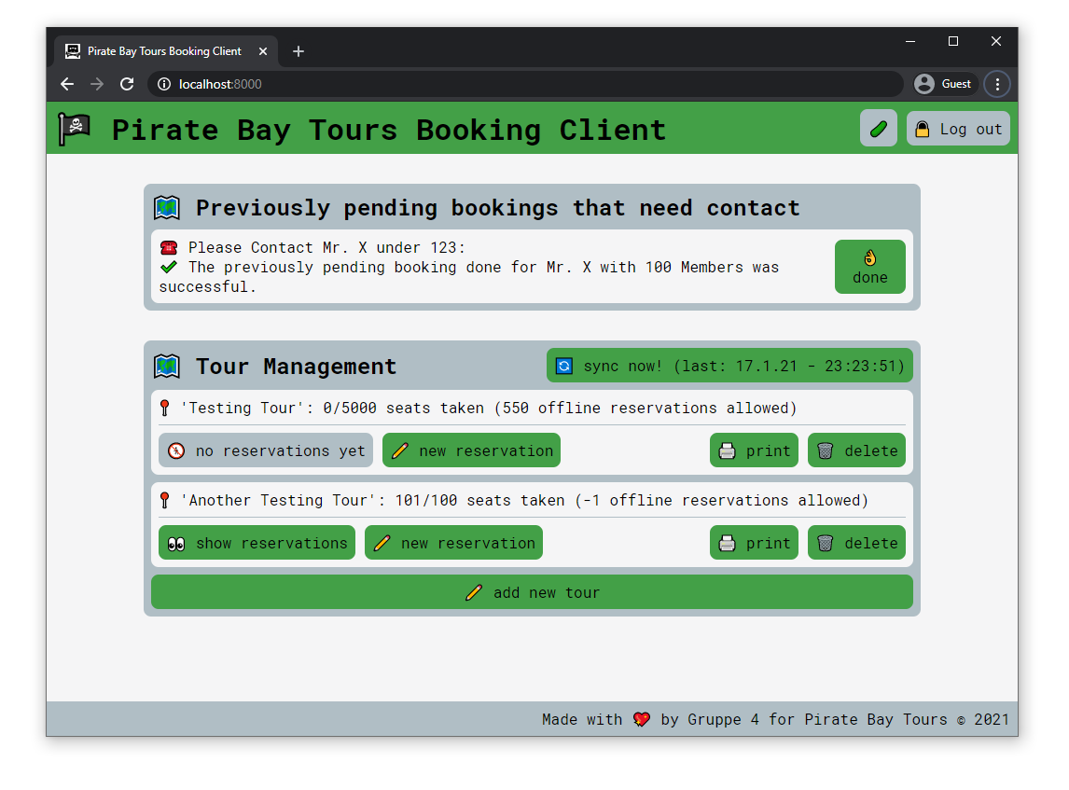This screenshot has height=790, width=1069.
Task: Click the browser forward arrow
Action: [x=97, y=84]
